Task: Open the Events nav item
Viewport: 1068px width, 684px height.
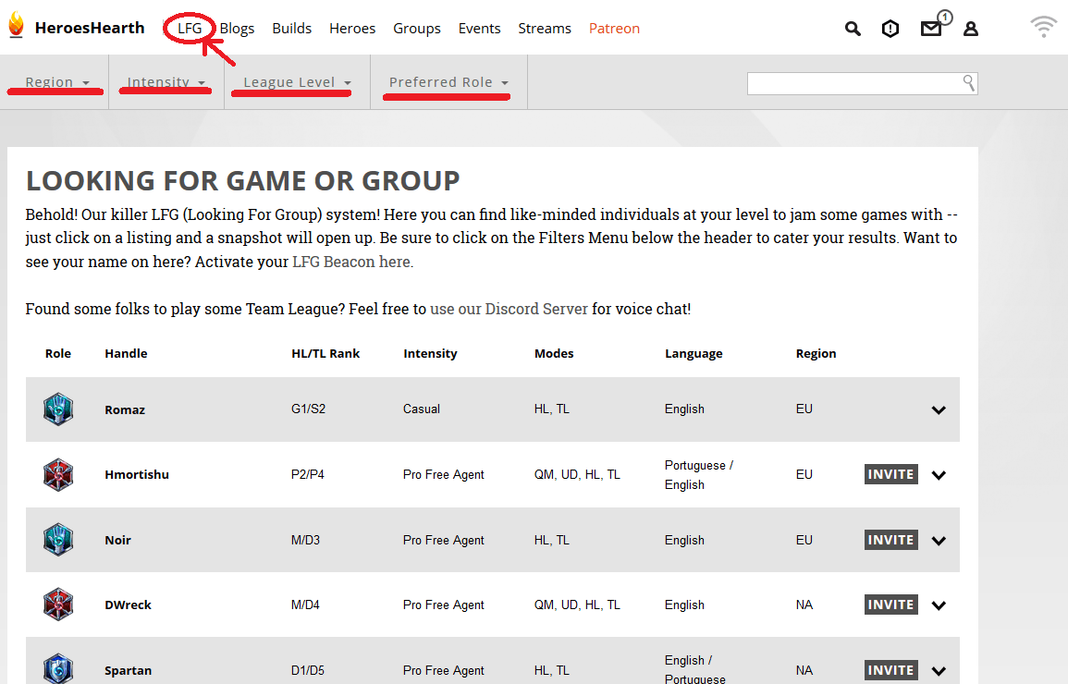Action: [480, 29]
